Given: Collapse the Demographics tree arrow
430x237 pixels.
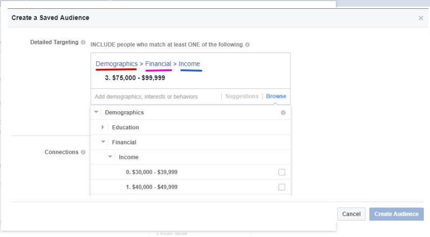Looking at the screenshot, I should [96, 112].
